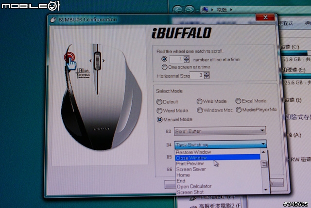The image size is (311, 208).
Task: Choose number of lines at a time option
Action: tap(164, 59)
